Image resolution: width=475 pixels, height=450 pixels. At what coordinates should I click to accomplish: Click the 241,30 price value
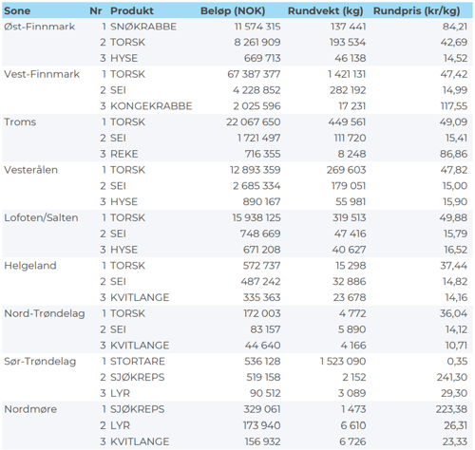452,377
